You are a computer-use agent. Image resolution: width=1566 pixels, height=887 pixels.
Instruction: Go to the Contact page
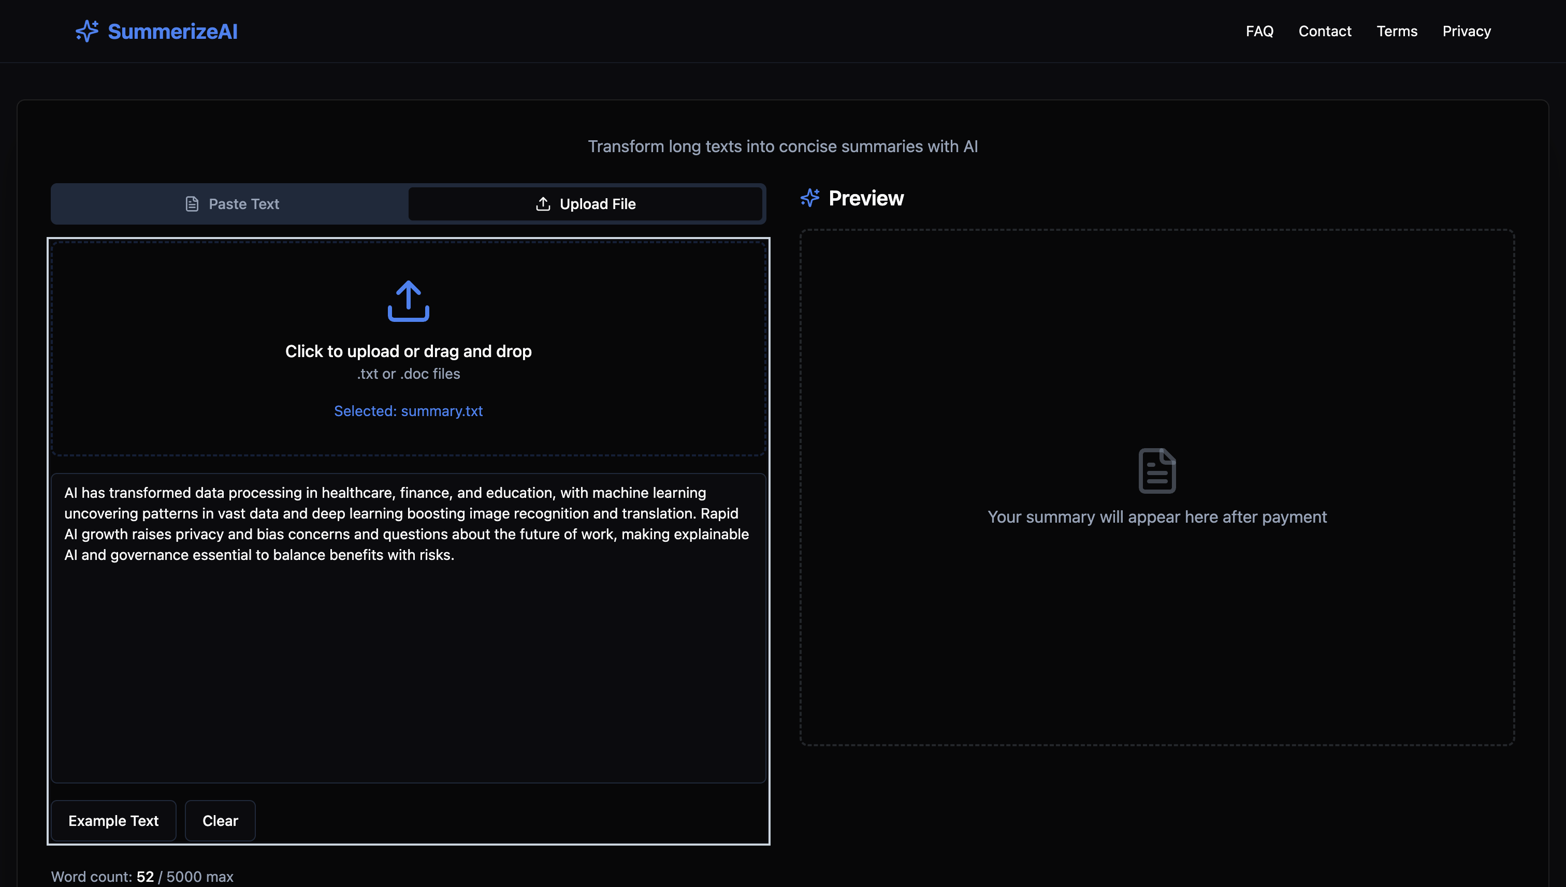1325,31
